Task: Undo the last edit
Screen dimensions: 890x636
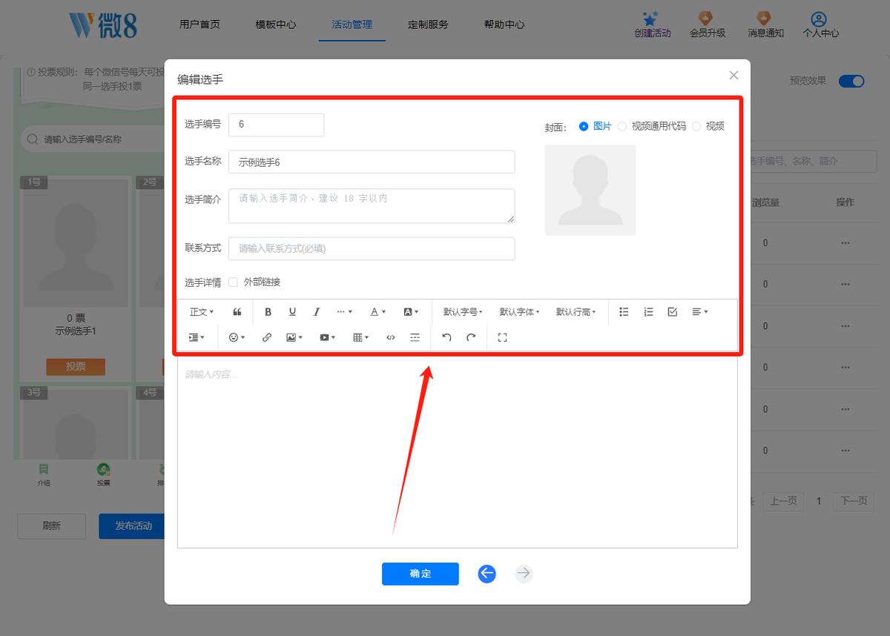Action: 446,337
